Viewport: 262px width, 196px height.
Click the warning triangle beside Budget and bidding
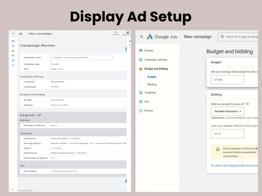pos(141,69)
